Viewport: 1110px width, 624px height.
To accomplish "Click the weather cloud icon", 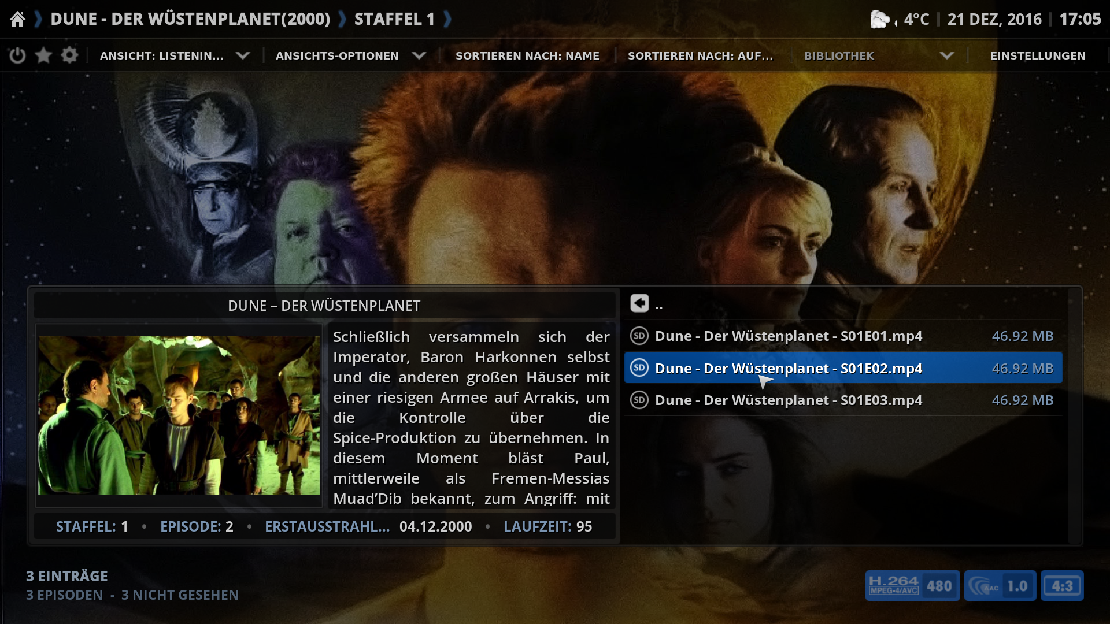I will (880, 20).
